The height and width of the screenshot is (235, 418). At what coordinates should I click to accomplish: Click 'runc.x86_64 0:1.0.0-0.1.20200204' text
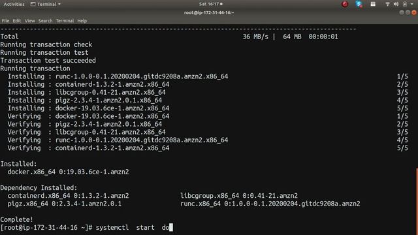click(270, 204)
